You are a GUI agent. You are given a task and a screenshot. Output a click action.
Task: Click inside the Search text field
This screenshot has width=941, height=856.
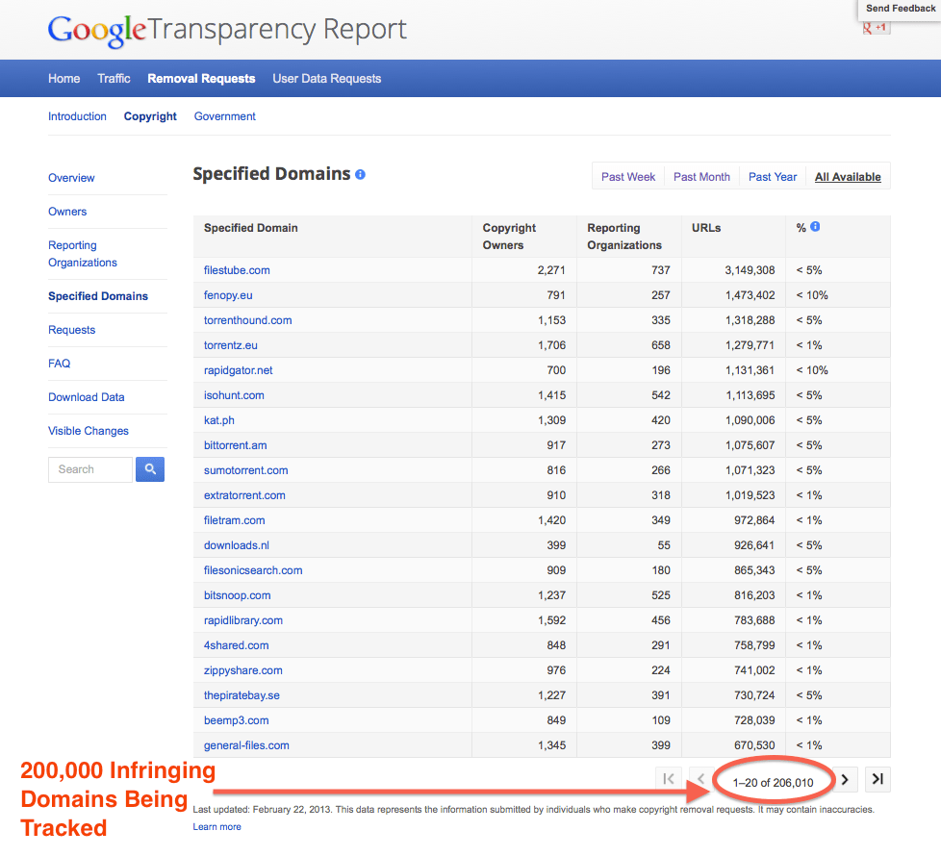pos(89,469)
